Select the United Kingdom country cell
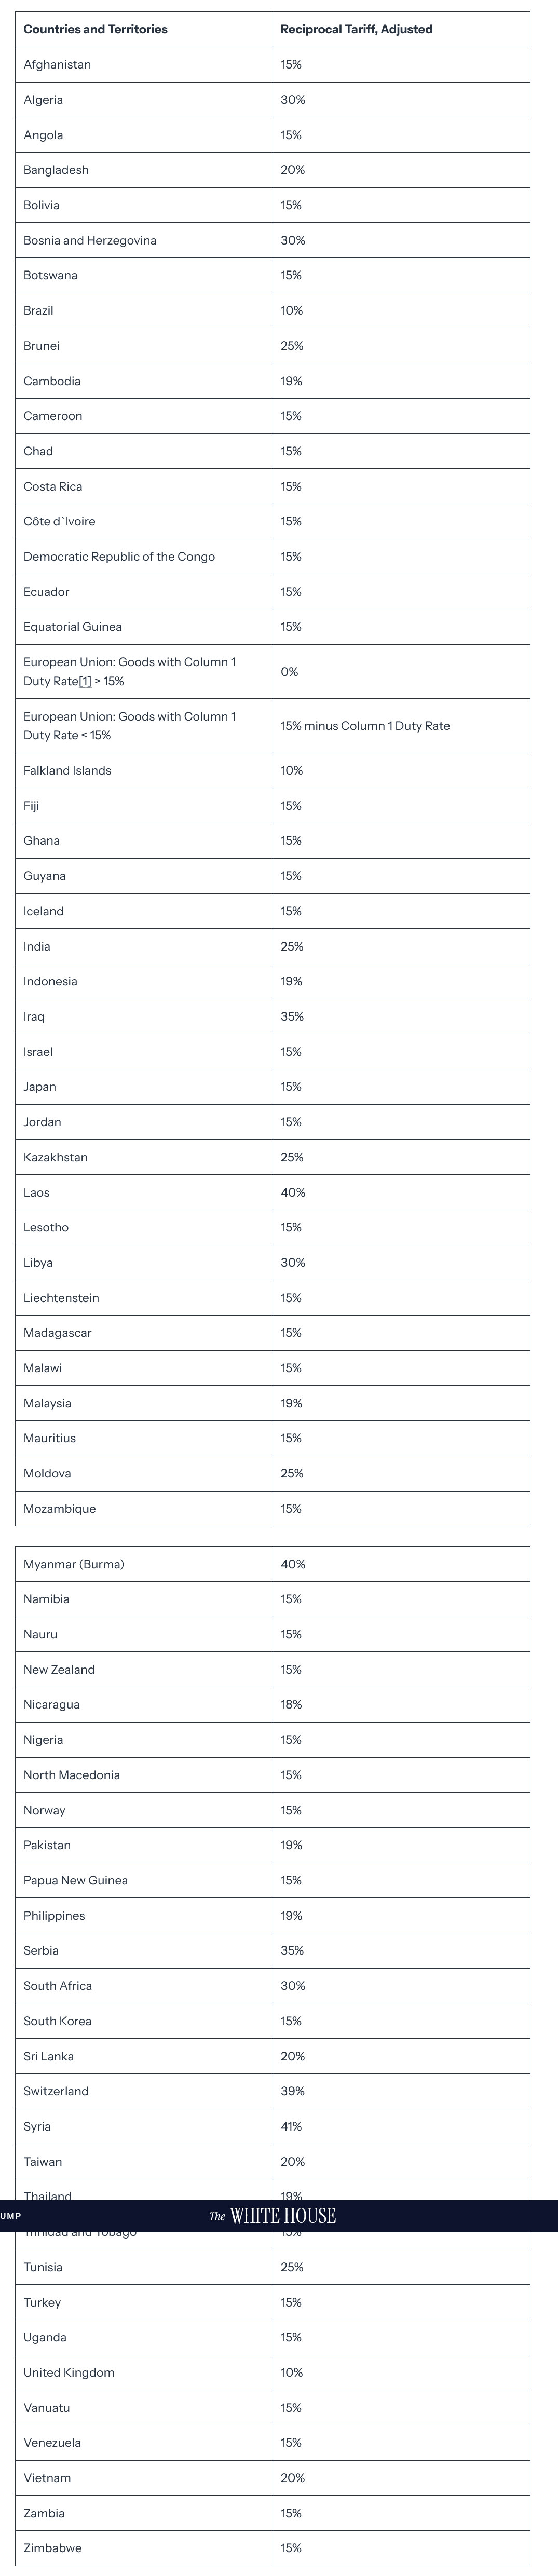This screenshot has width=558, height=2576. [69, 2372]
